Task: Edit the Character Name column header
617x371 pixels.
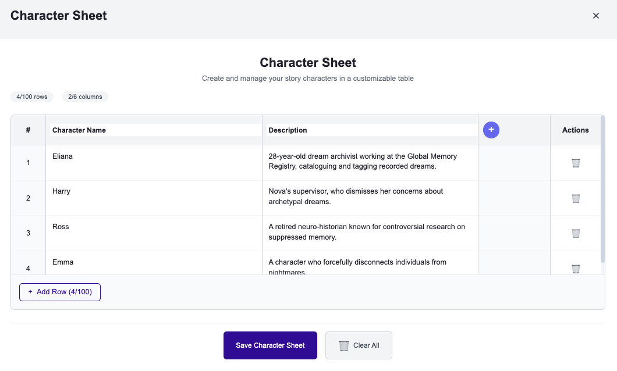Action: tap(154, 130)
